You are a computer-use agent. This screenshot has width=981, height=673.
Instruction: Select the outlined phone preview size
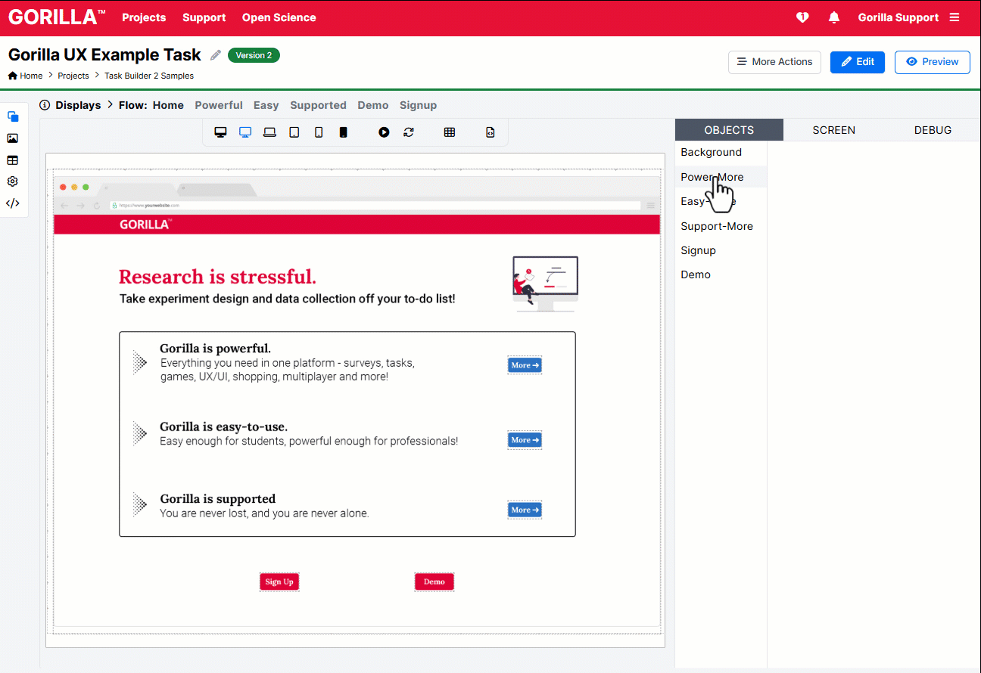point(319,132)
